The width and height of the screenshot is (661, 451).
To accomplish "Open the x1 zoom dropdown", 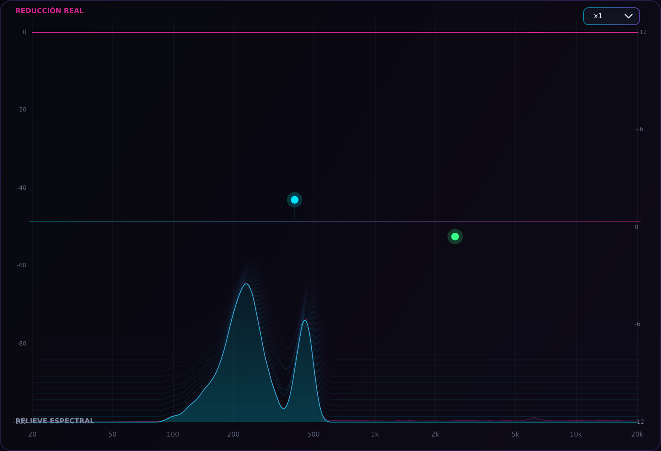I will coord(611,16).
